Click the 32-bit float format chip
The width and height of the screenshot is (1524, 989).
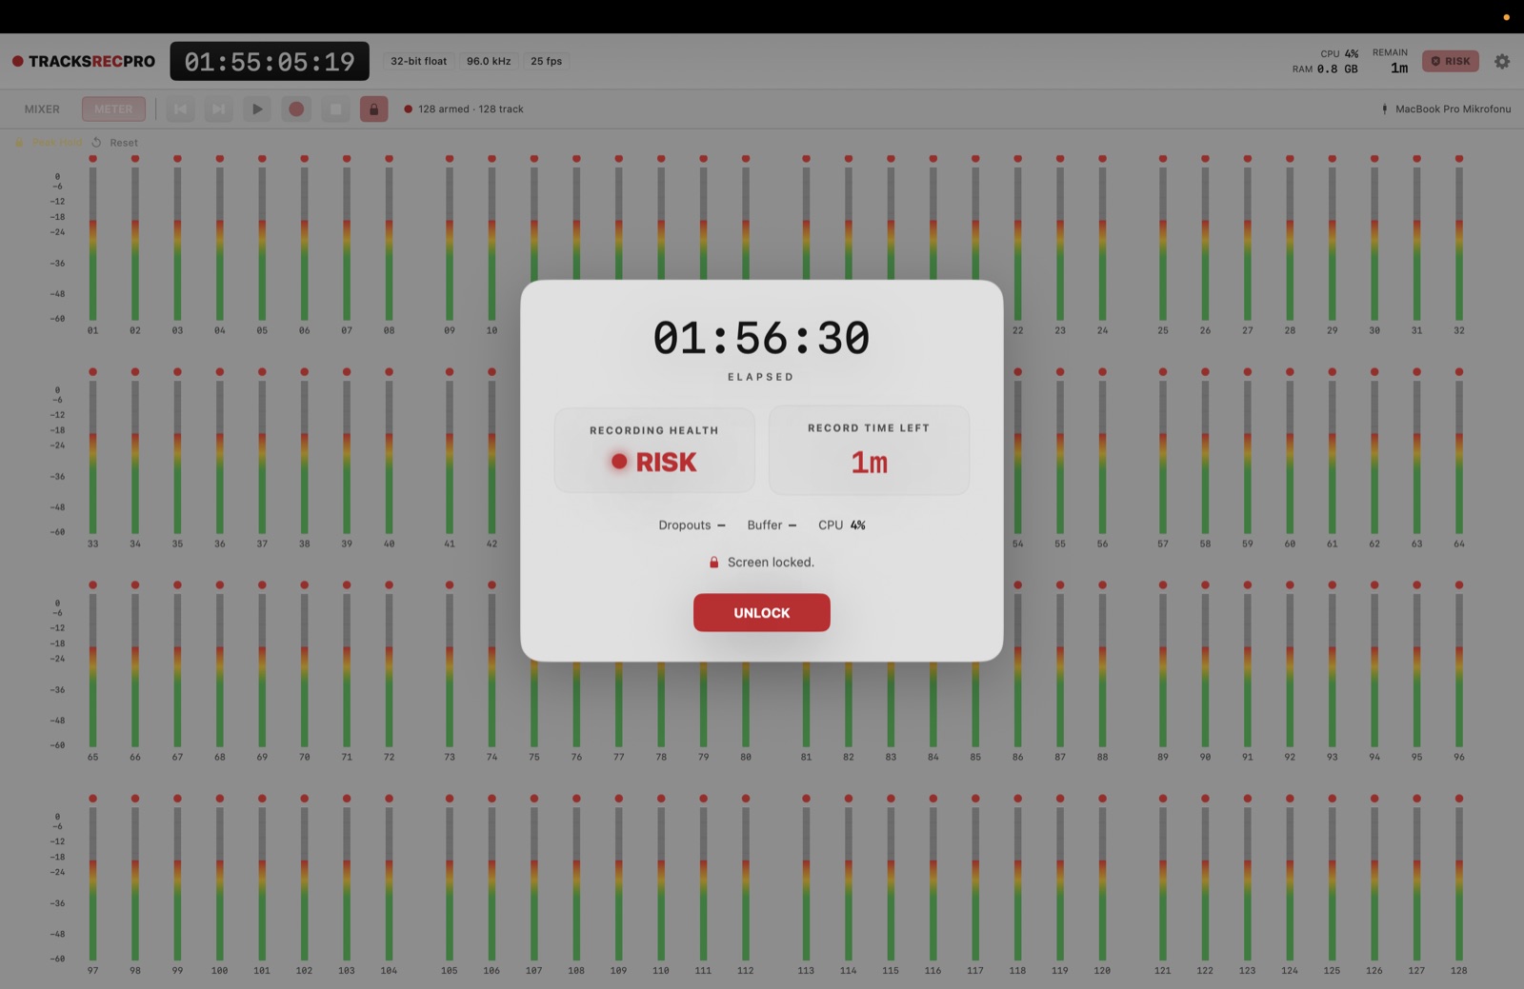[x=418, y=61]
